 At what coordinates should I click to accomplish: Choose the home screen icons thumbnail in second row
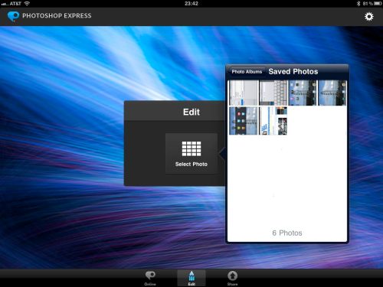(x=244, y=121)
